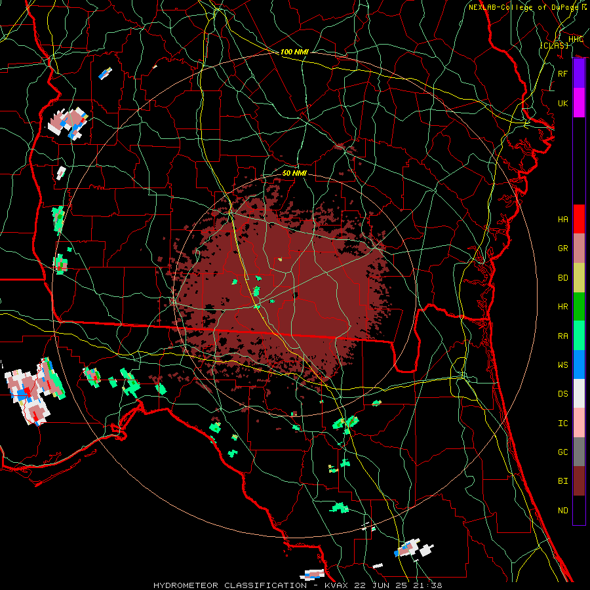Click the RA legend label
The image size is (590, 590).
563,336
